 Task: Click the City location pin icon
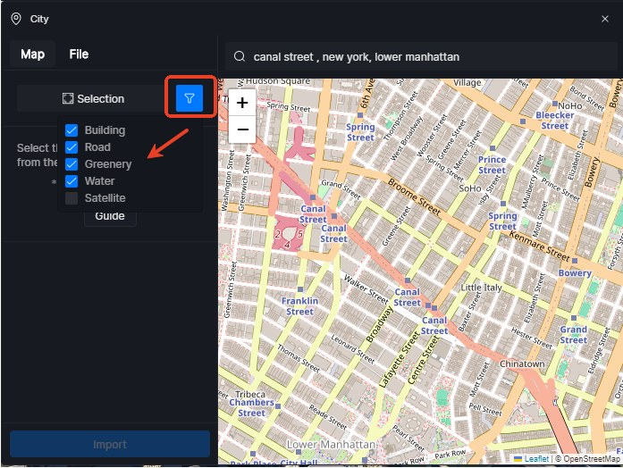coord(16,19)
